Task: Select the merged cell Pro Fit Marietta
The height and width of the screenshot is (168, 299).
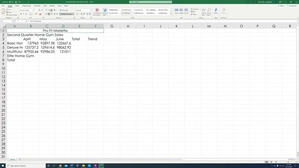Action: [55, 30]
